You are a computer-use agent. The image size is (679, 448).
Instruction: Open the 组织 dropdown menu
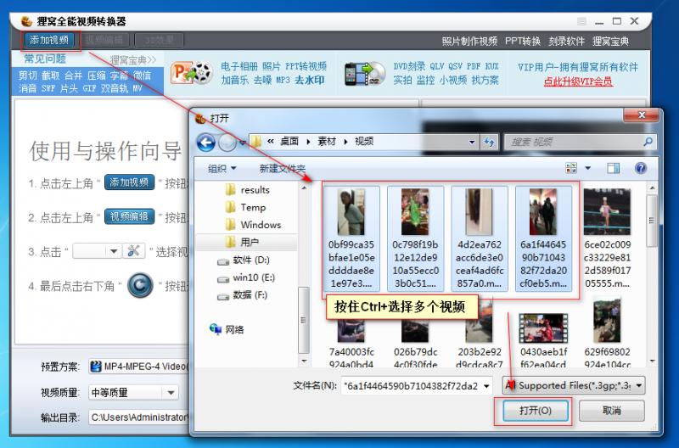point(222,169)
